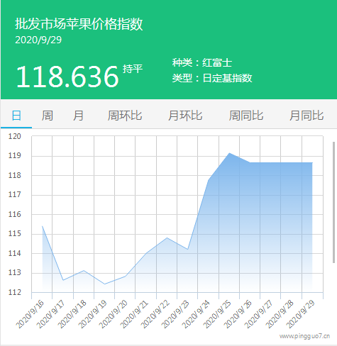Switch to the 周 weekly tab

click(48, 116)
